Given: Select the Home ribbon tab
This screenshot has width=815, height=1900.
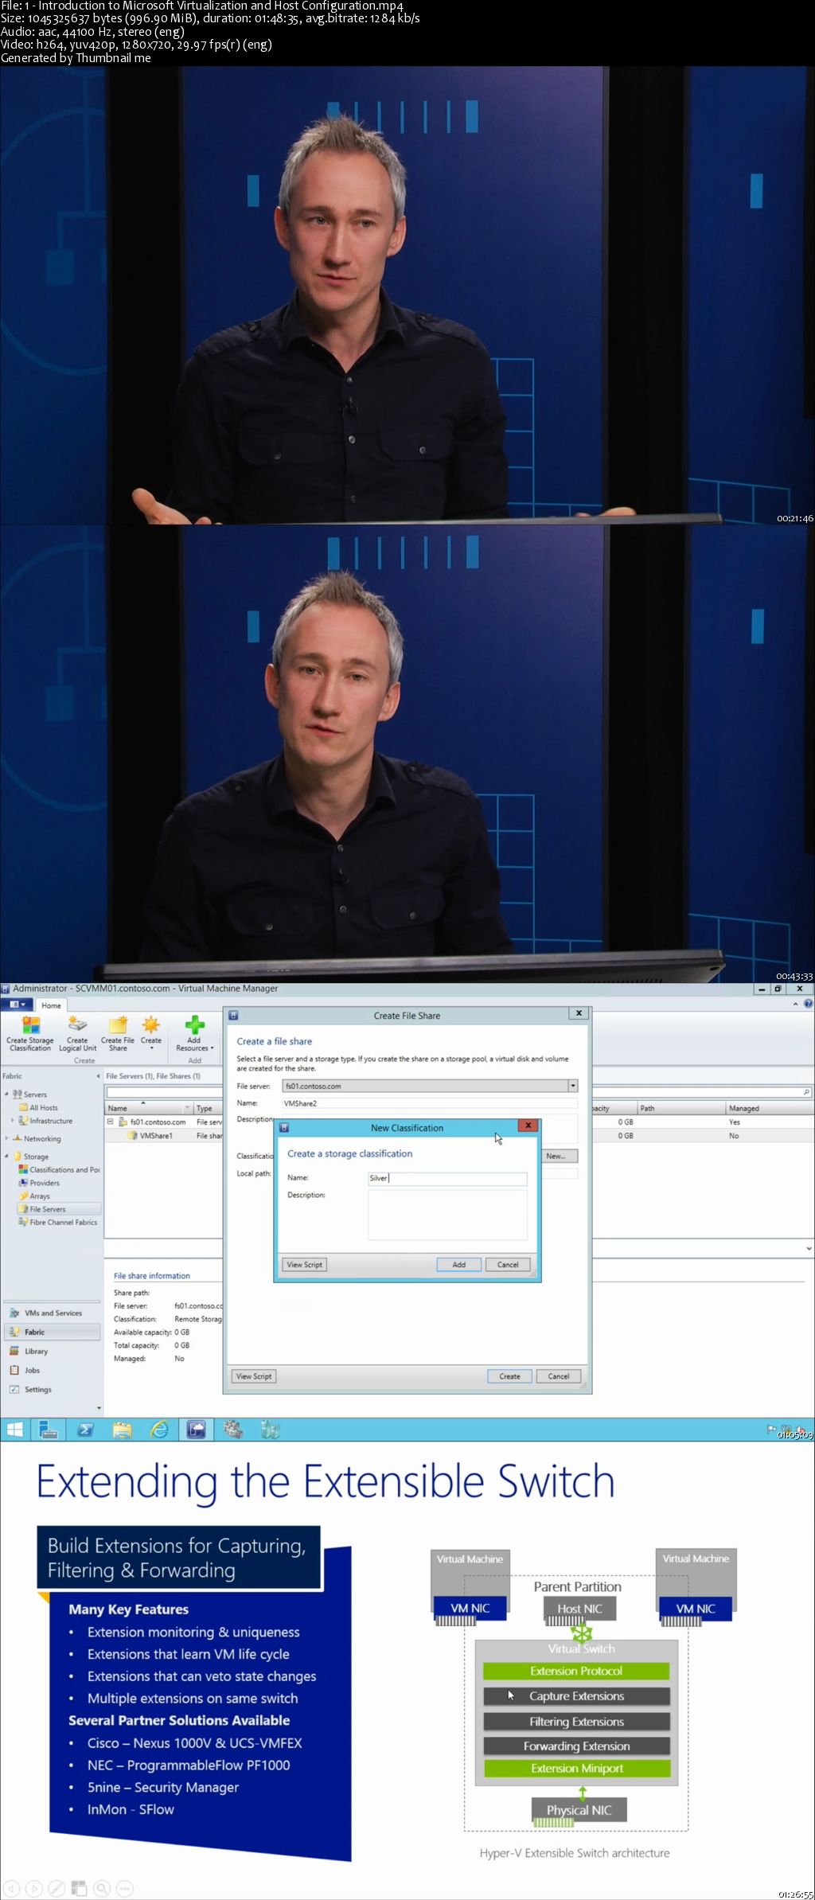Looking at the screenshot, I should [51, 1005].
